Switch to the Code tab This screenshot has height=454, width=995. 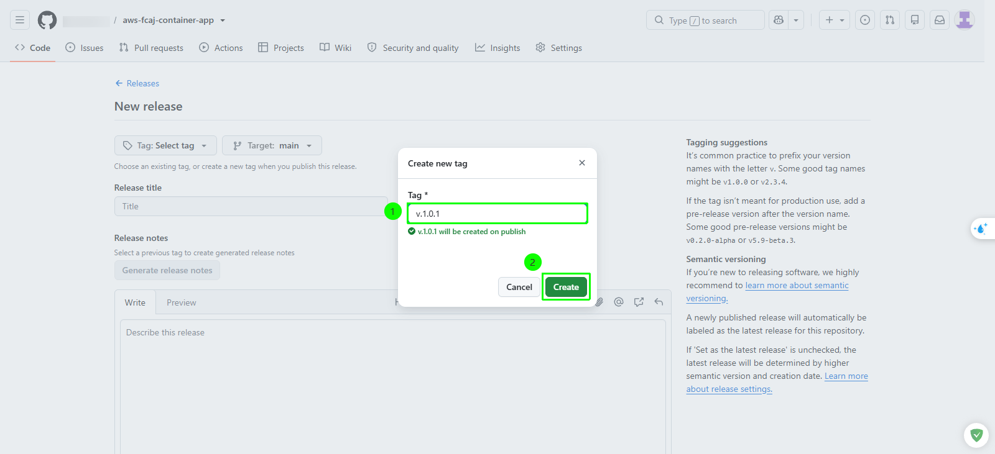tap(33, 48)
